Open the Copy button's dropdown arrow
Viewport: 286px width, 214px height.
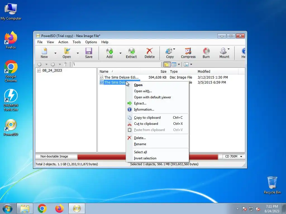click(x=174, y=49)
